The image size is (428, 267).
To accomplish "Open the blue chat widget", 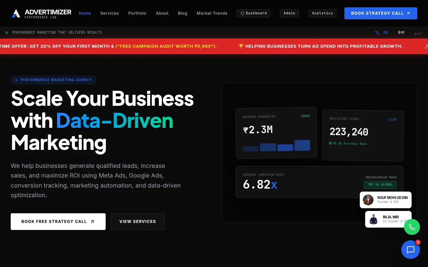I will [411, 250].
